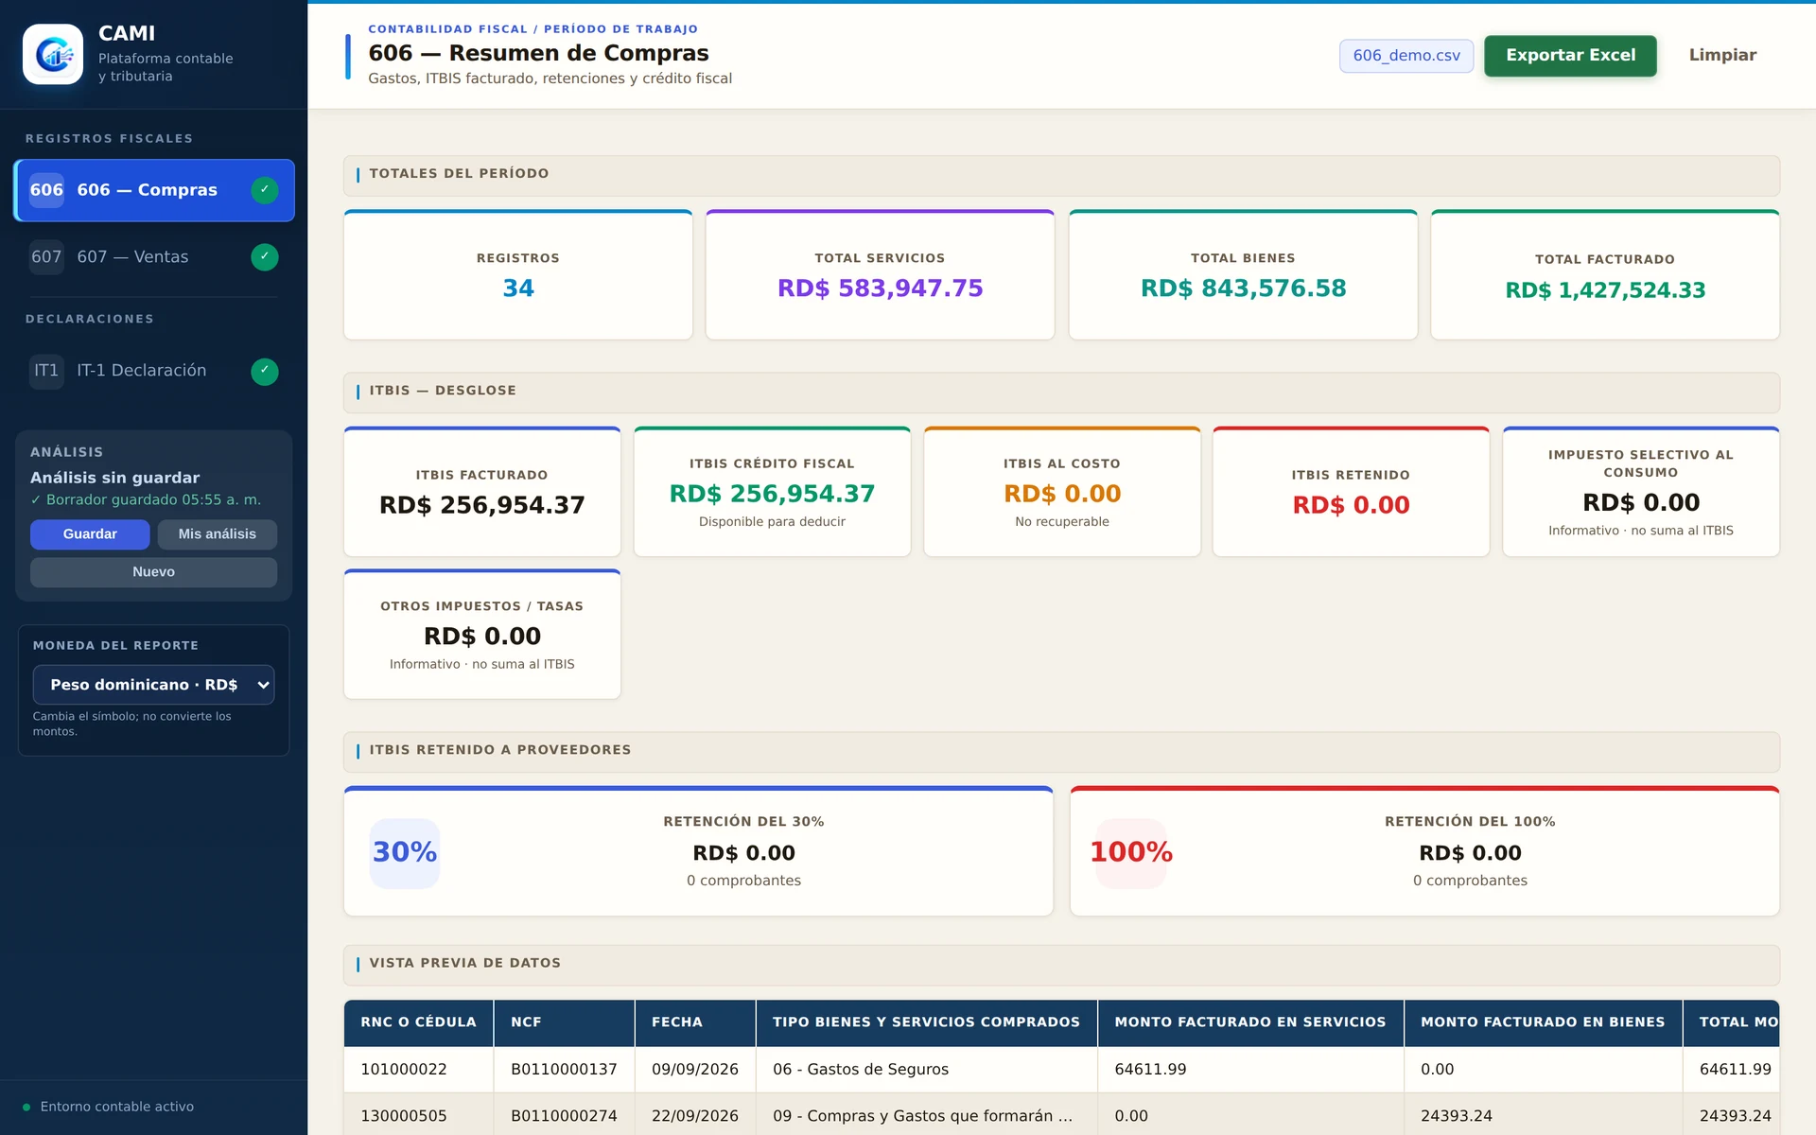Open Mis análisis

pyautogui.click(x=218, y=534)
